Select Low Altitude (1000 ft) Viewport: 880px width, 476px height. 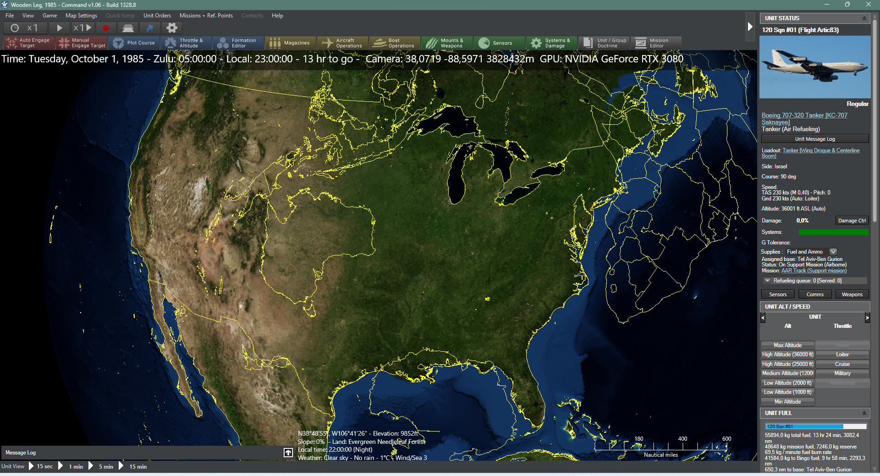(787, 392)
